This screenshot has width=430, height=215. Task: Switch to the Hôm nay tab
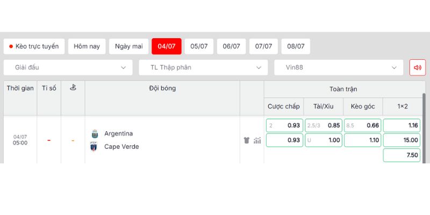87,46
